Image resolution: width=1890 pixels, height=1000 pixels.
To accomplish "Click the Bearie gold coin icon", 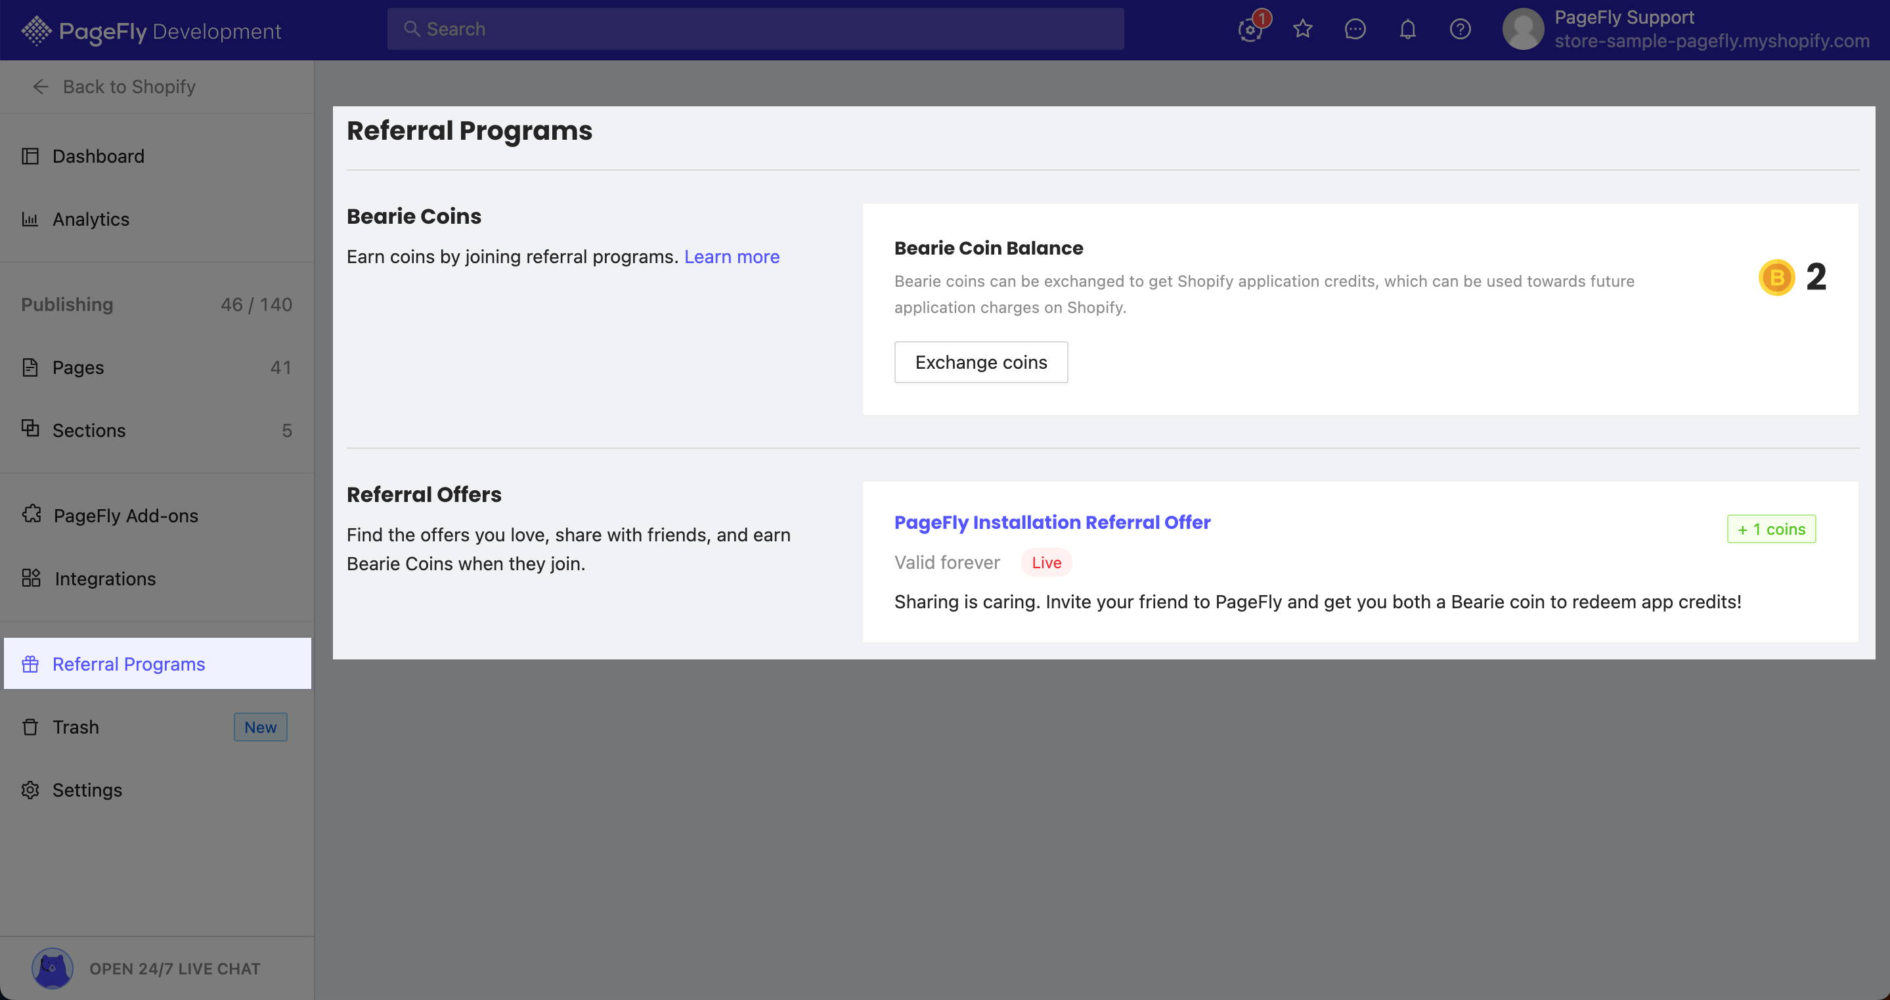I will (1776, 277).
